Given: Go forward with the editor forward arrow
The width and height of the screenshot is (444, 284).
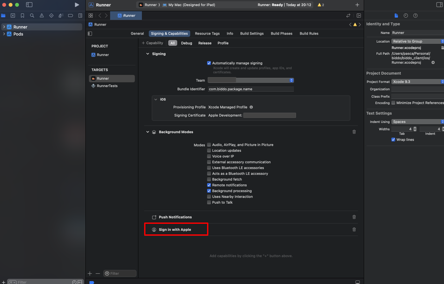Looking at the screenshot, I should (106, 16).
